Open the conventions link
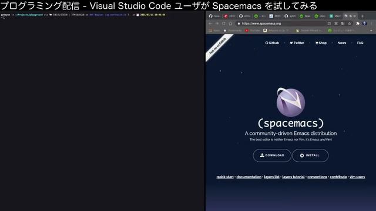 [x=317, y=177]
